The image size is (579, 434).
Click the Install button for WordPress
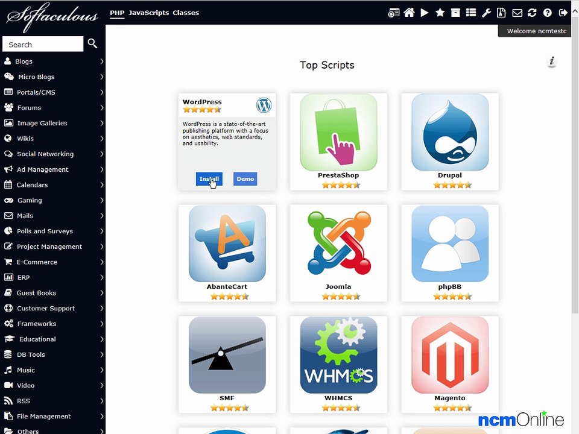[x=209, y=178]
